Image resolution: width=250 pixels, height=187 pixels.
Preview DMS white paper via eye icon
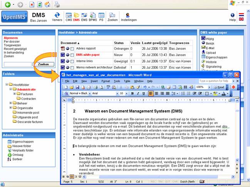click(67, 55)
